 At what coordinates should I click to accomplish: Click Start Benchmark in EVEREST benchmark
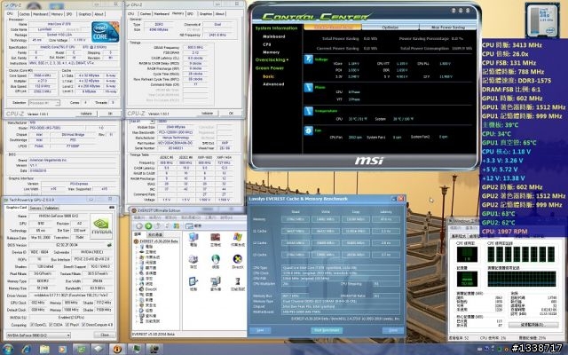(327, 330)
